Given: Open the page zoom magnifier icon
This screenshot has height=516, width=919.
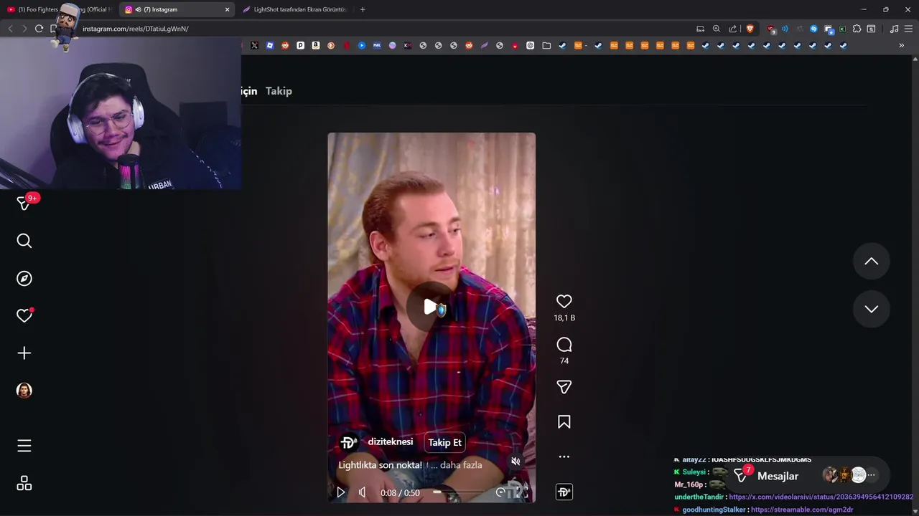Looking at the screenshot, I should 717,29.
